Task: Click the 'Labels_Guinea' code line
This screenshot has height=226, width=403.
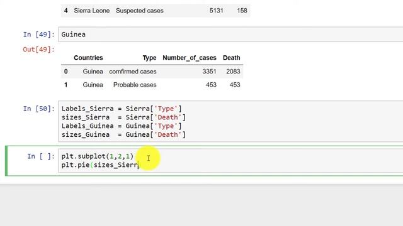Action: [x=122, y=126]
